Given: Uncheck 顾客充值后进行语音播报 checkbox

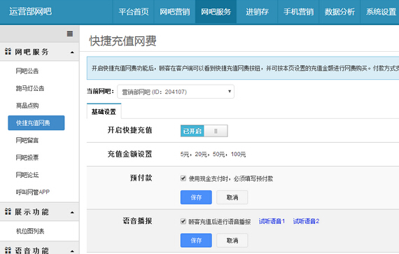Looking at the screenshot, I should [x=183, y=221].
